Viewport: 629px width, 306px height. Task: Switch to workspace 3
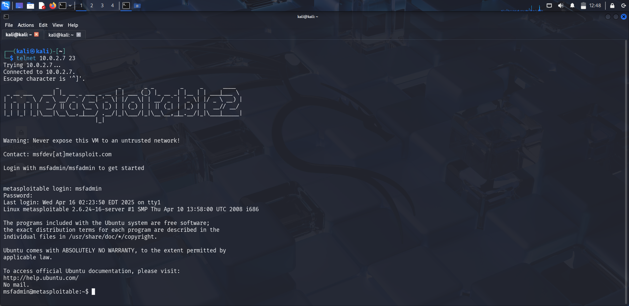(x=102, y=6)
